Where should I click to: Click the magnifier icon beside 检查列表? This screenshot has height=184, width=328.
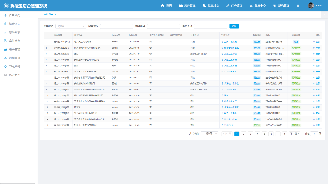[x=5, y=24]
